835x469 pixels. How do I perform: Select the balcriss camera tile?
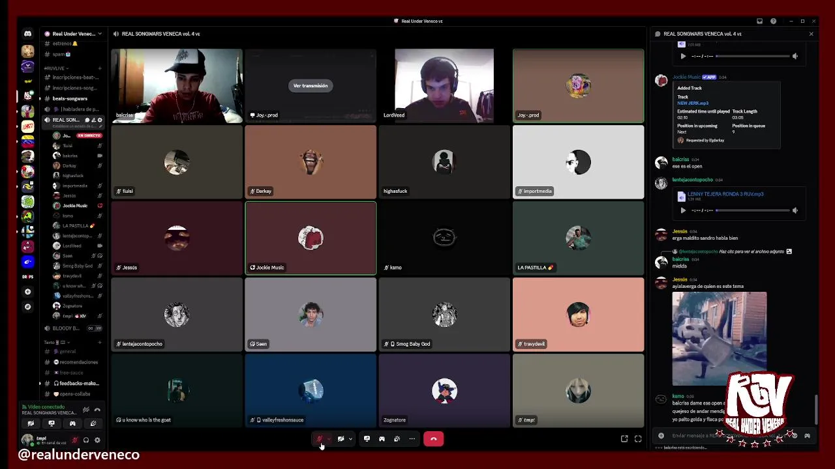pos(177,86)
